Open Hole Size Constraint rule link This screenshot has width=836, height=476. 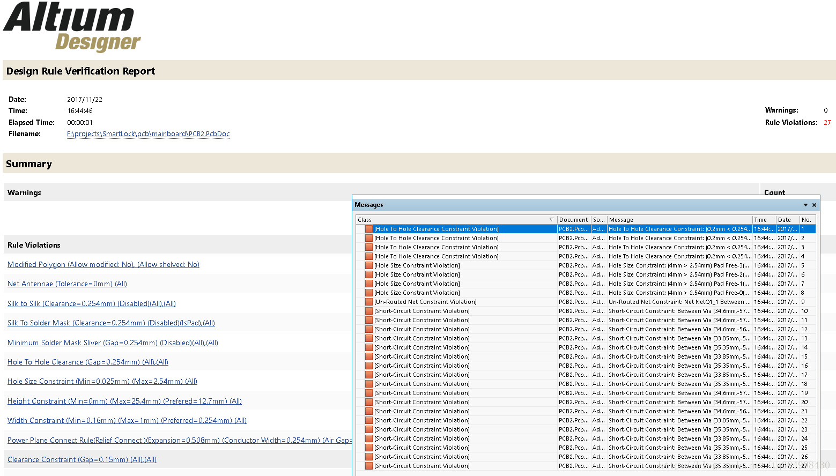click(x=102, y=381)
